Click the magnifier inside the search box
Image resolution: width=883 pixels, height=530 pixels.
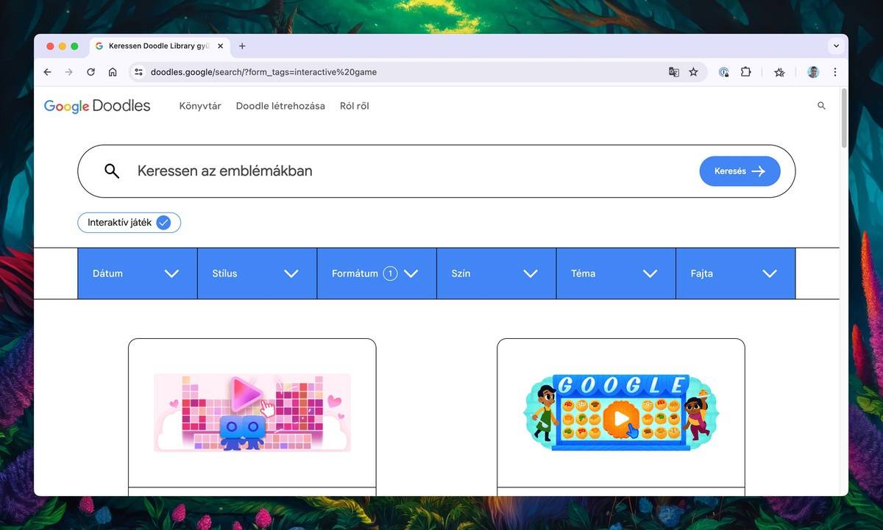coord(112,171)
